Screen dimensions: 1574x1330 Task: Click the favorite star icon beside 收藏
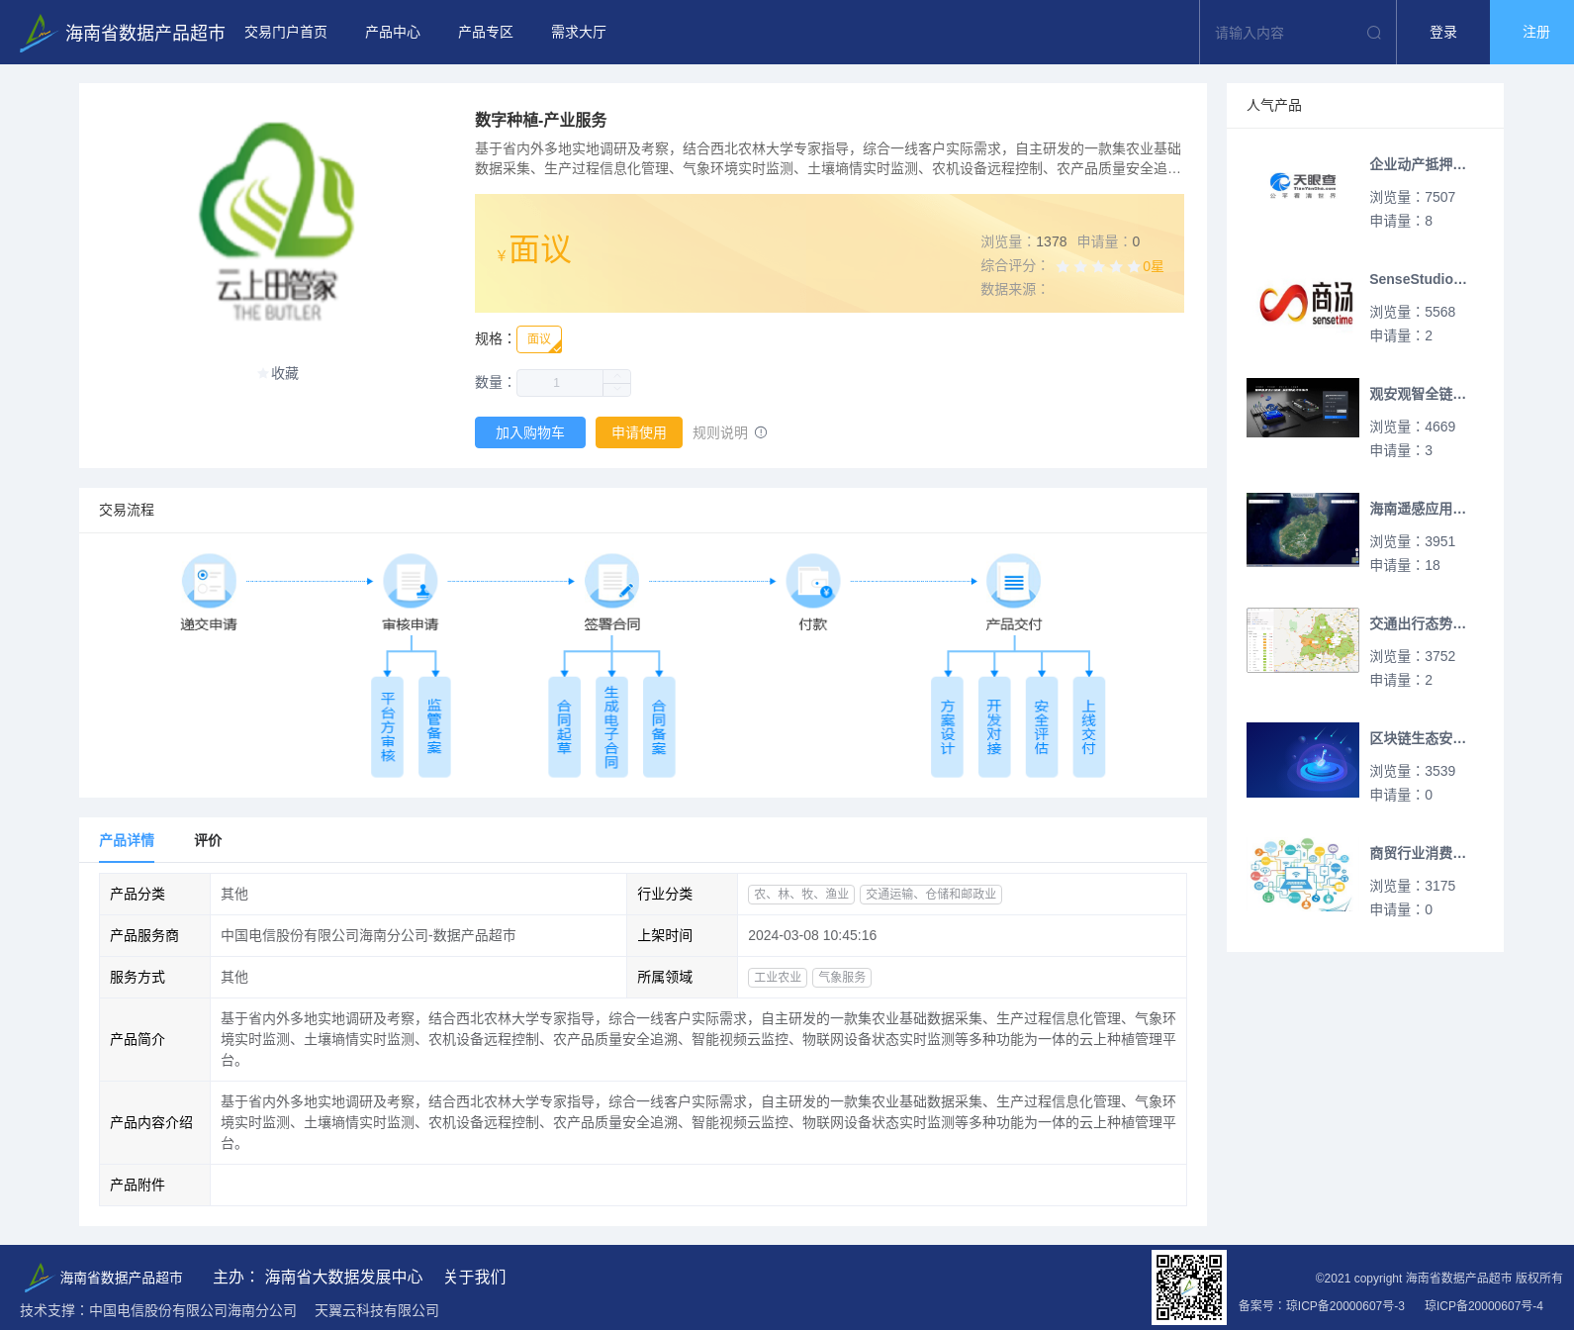[x=263, y=373]
